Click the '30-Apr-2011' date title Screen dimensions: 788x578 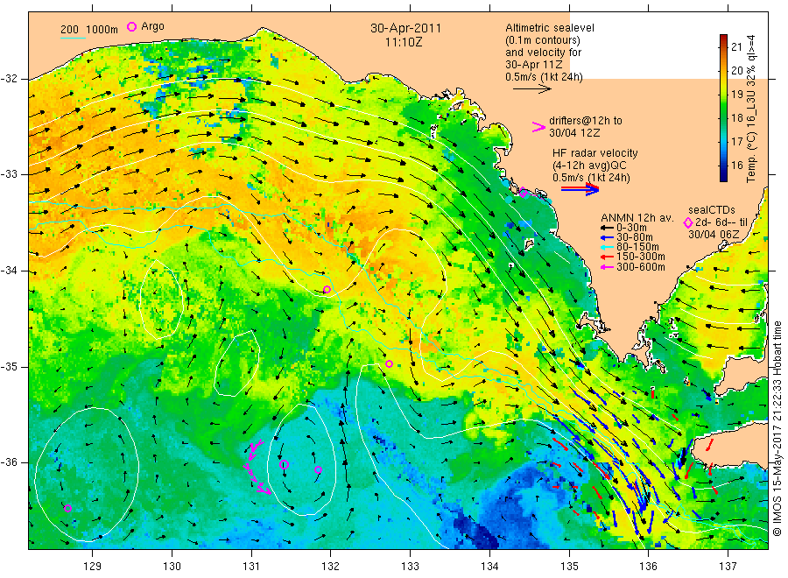(x=405, y=28)
